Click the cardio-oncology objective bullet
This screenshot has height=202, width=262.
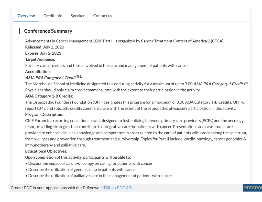click(89, 163)
